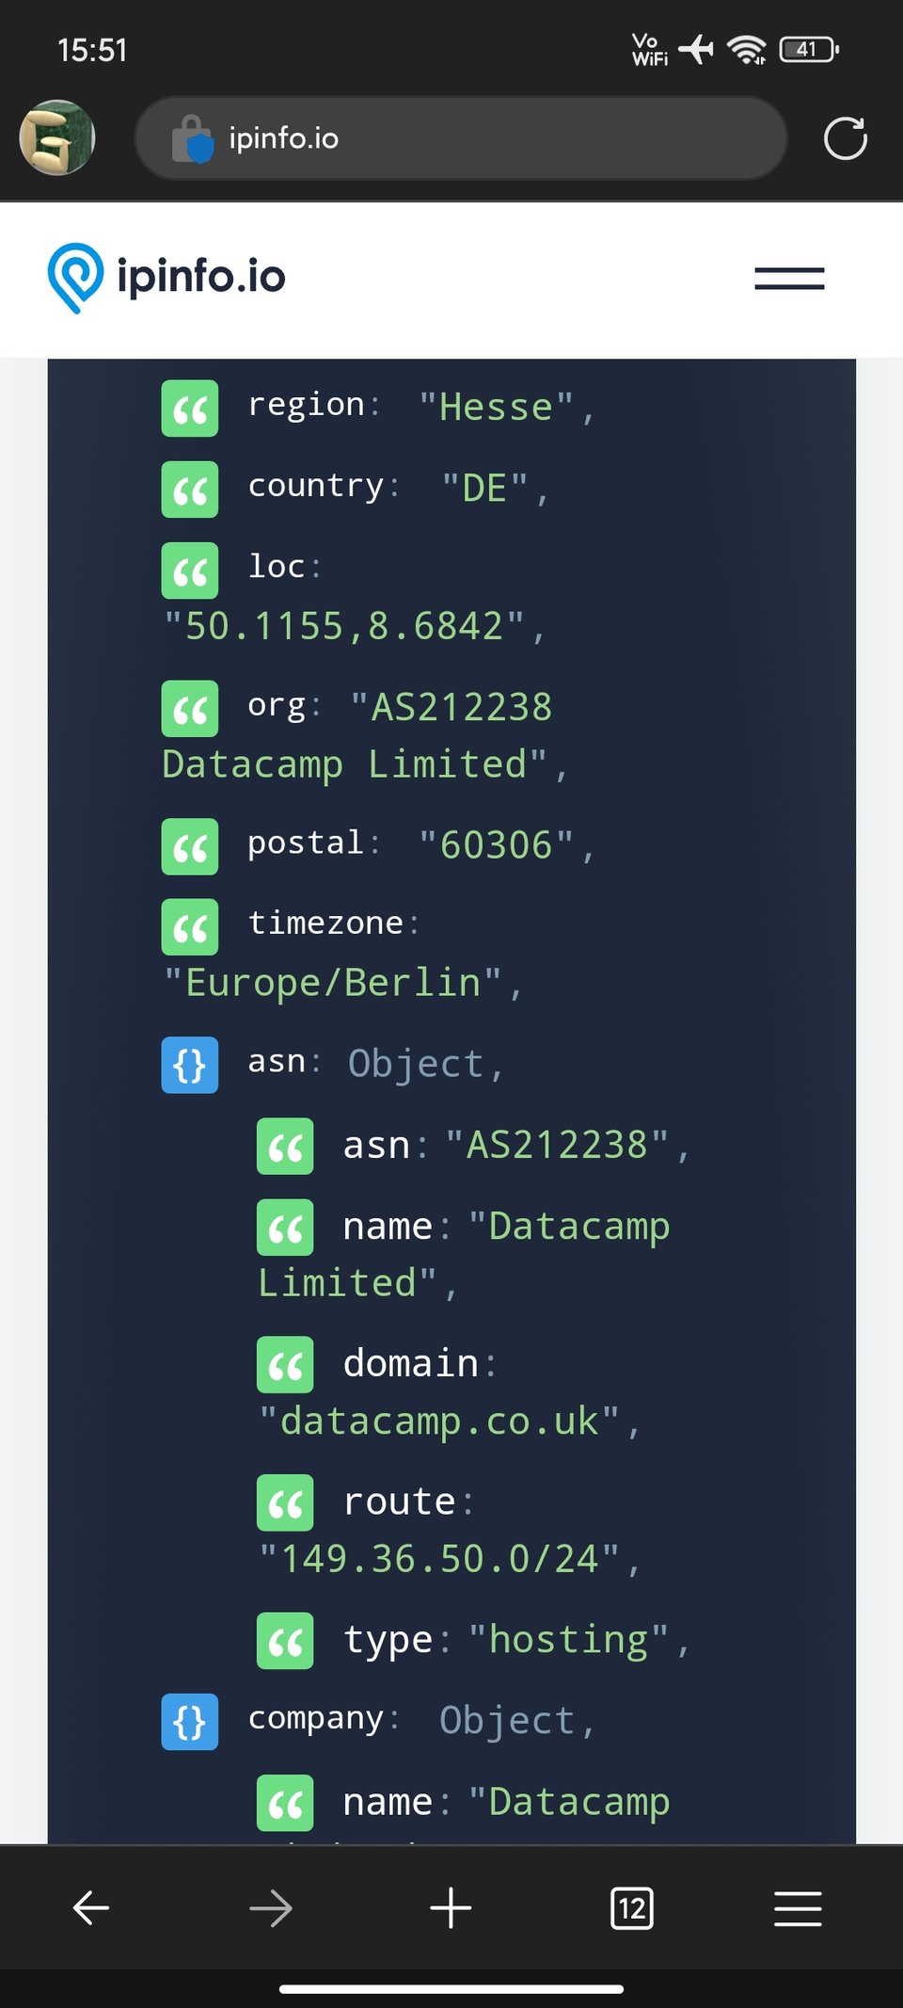Tap the "datacamp.co.uk" domain value
This screenshot has width=903, height=2008.
pos(439,1422)
